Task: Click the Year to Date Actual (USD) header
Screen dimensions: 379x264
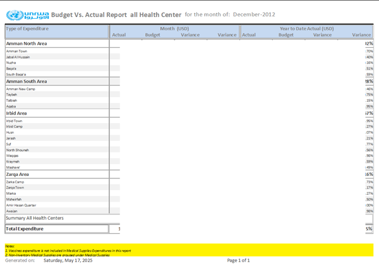Action: [306, 28]
